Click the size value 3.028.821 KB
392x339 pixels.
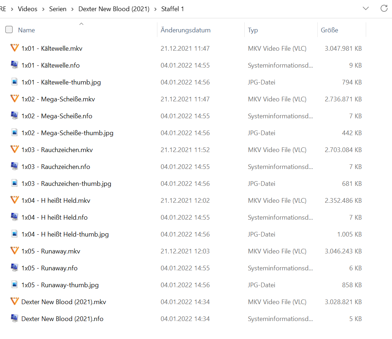click(x=343, y=302)
